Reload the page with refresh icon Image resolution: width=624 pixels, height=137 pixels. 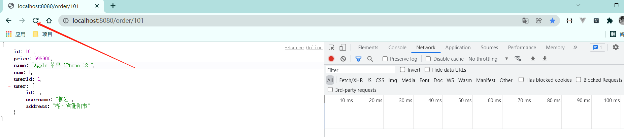(36, 20)
